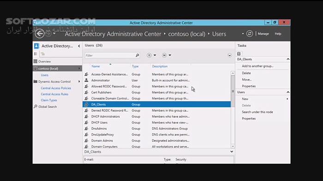Collapse the Users tasks section
The width and height of the screenshot is (323, 181).
(288, 92)
